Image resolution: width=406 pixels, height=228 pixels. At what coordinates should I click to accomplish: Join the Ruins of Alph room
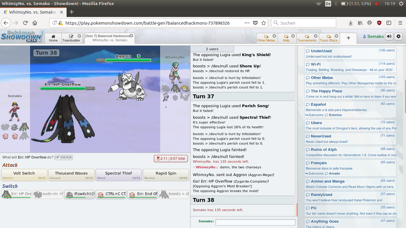pyautogui.click(x=350, y=152)
